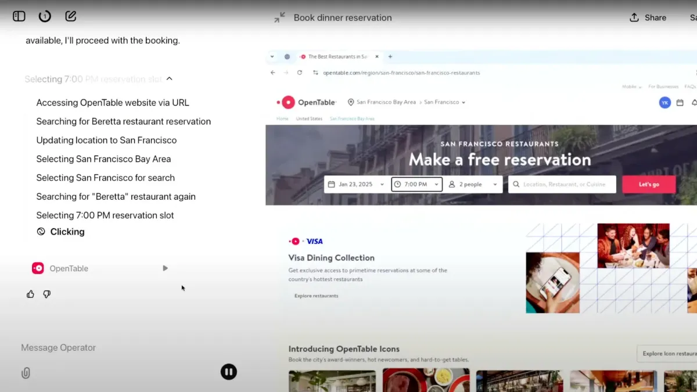Screen dimensions: 697x392
Task: Click United States breadcrumb link
Action: (x=309, y=118)
